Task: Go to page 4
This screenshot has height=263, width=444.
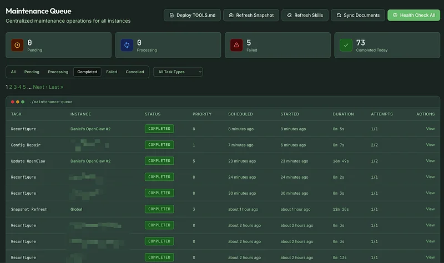Action: point(19,87)
